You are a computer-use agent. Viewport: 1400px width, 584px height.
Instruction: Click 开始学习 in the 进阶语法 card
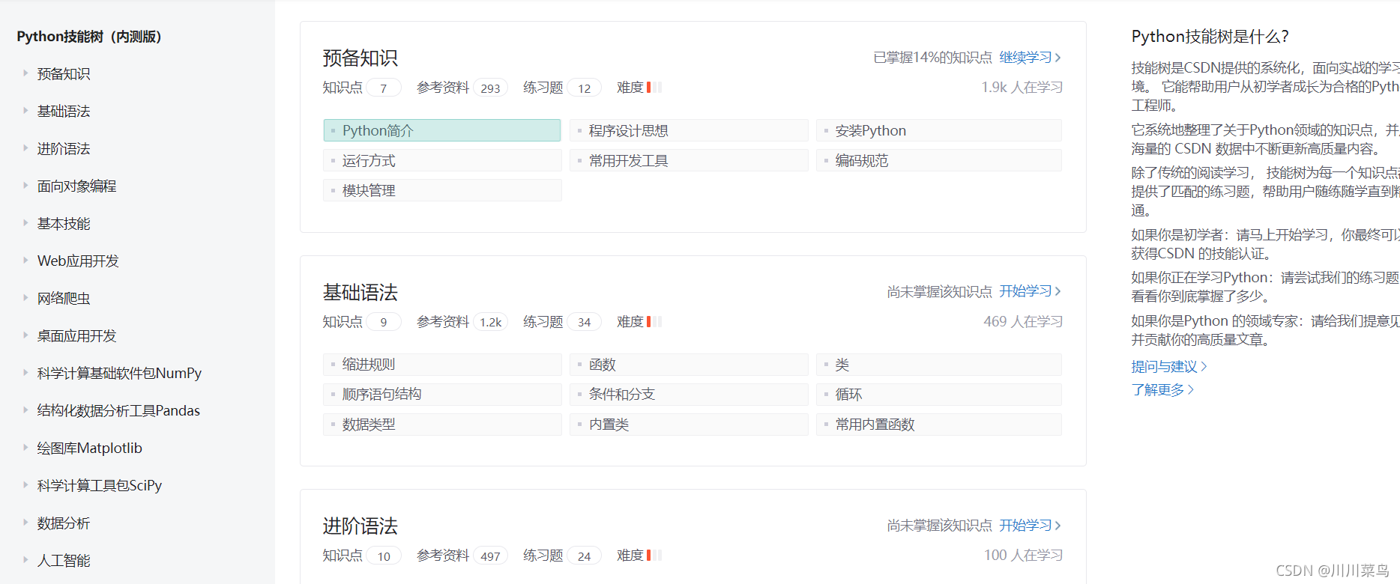pos(1031,526)
